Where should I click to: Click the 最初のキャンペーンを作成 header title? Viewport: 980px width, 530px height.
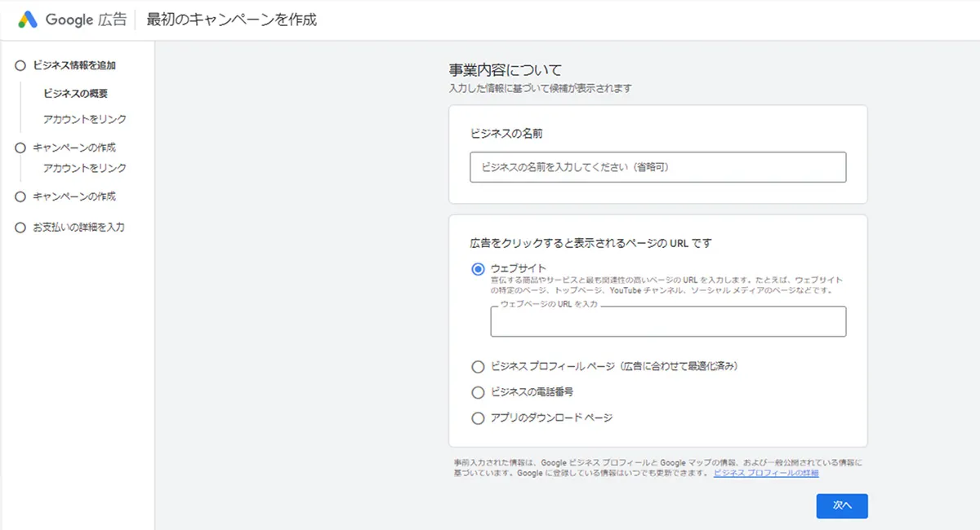[x=232, y=19]
